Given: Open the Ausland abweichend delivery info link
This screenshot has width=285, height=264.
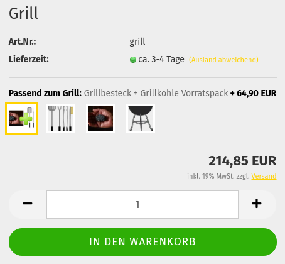Looking at the screenshot, I should [x=223, y=60].
